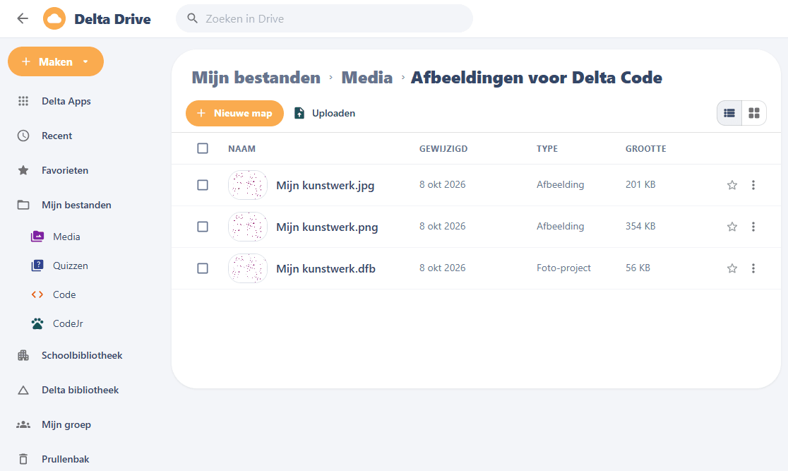Click the file name Mijn kunstwerk.png
Viewport: 788px width, 471px height.
[327, 227]
